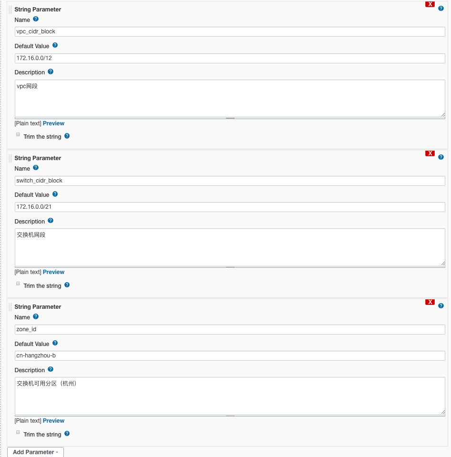Delete the vpc_cidr_block parameter with red X
The height and width of the screenshot is (457, 451).
pyautogui.click(x=430, y=4)
